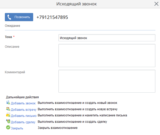160x135 pixels.
Task: Choose the Добавить письмо link
Action: pyautogui.click(x=23, y=116)
